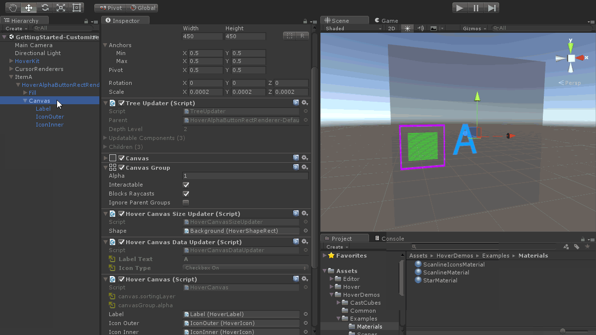This screenshot has width=596, height=335.
Task: Expand Updatable Components section
Action: (105, 138)
